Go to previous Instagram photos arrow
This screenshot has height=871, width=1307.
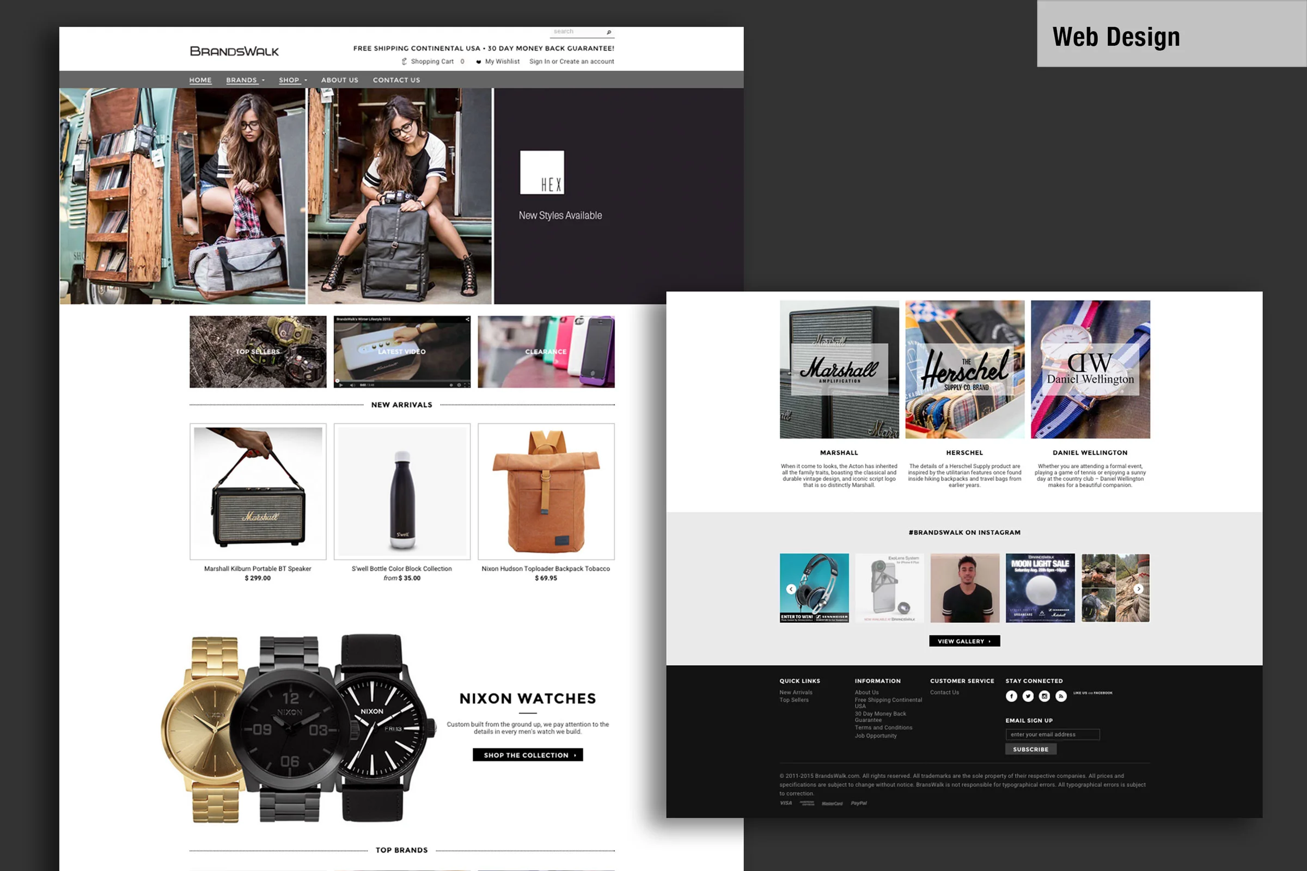point(791,589)
